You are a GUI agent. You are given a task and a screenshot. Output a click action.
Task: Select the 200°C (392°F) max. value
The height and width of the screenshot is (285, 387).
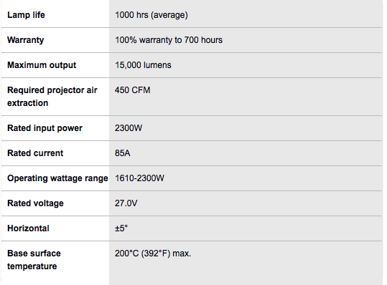(x=153, y=253)
